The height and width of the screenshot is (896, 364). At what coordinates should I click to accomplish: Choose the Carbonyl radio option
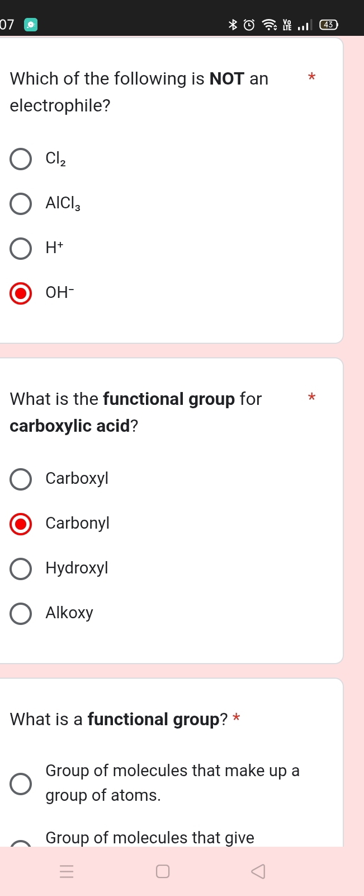point(21,524)
